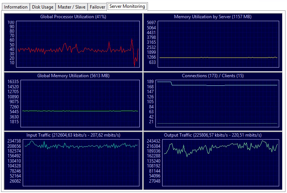Click the 5445 global memory axis label
This screenshot has width=287, height=193.
(x=14, y=112)
